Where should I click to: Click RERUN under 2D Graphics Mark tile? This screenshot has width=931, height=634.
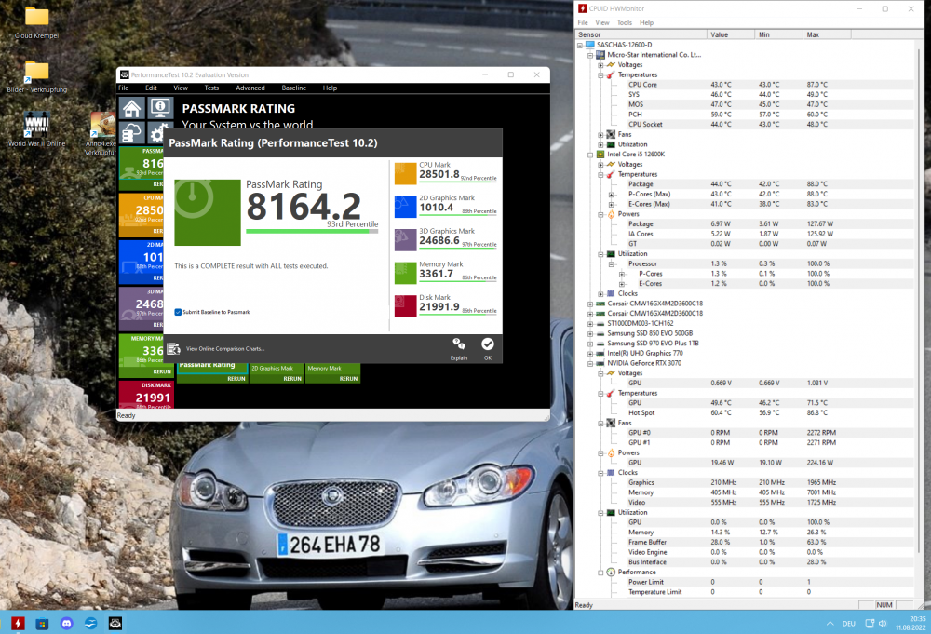292,379
